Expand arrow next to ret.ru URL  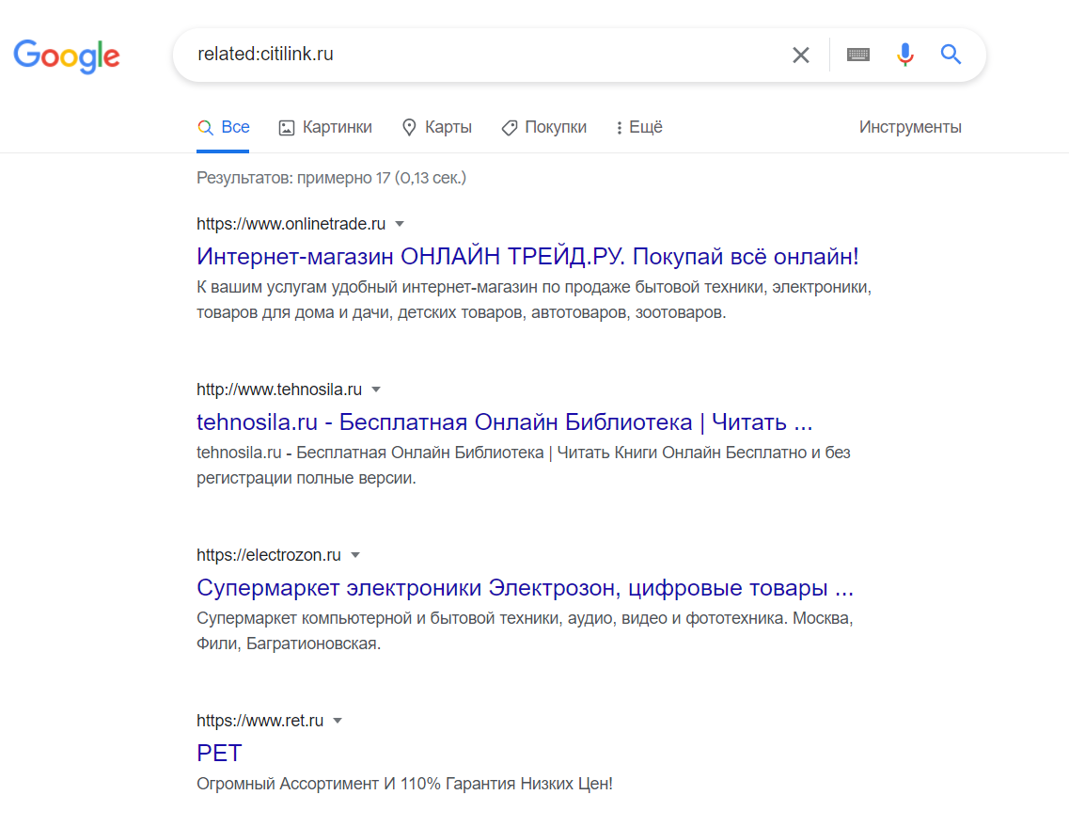coord(338,721)
